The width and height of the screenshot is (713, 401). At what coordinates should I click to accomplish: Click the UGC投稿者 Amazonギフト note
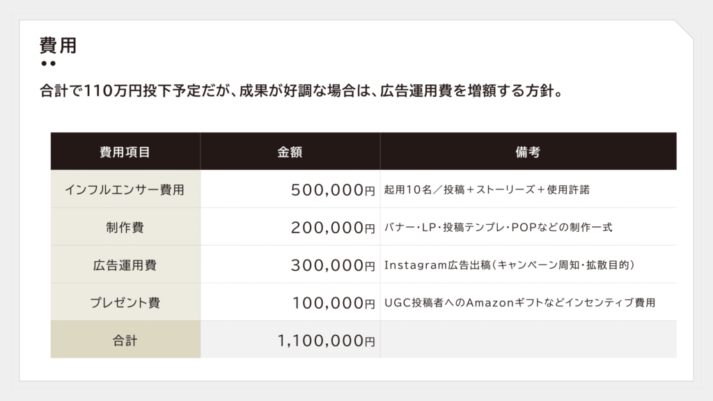coord(519,302)
